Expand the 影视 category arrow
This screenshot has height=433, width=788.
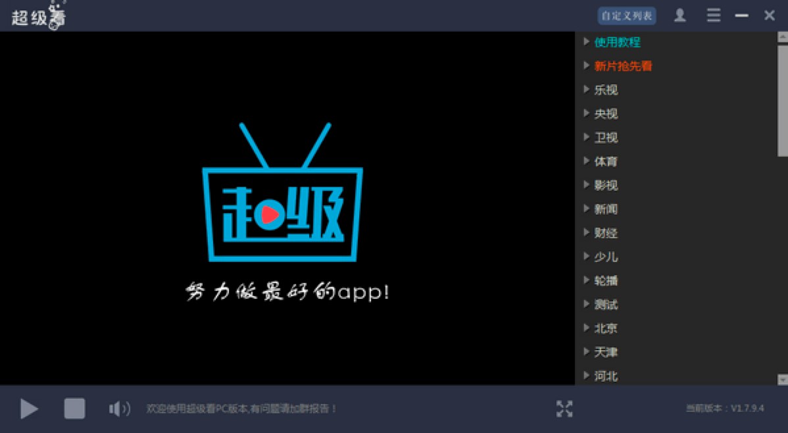point(586,184)
